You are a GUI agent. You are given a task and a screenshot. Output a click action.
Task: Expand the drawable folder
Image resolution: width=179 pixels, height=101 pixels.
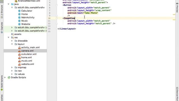[x=12, y=41]
